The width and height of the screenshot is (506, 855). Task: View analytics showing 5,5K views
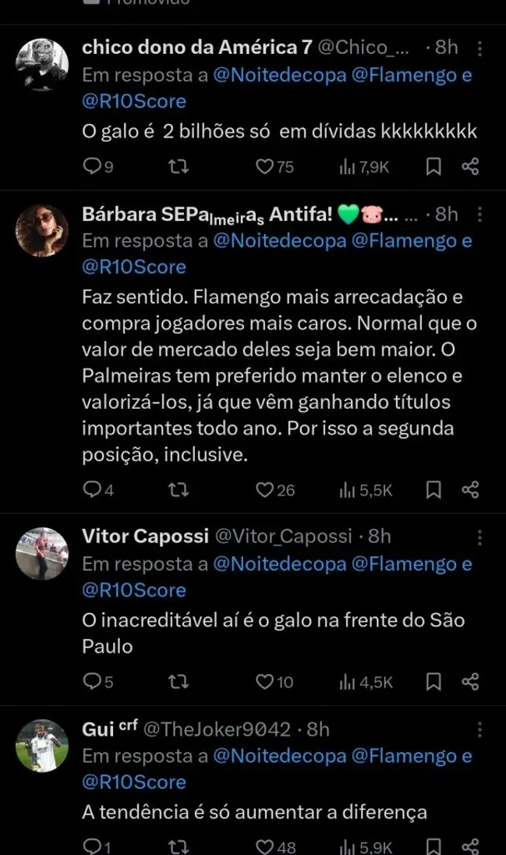coord(366,490)
